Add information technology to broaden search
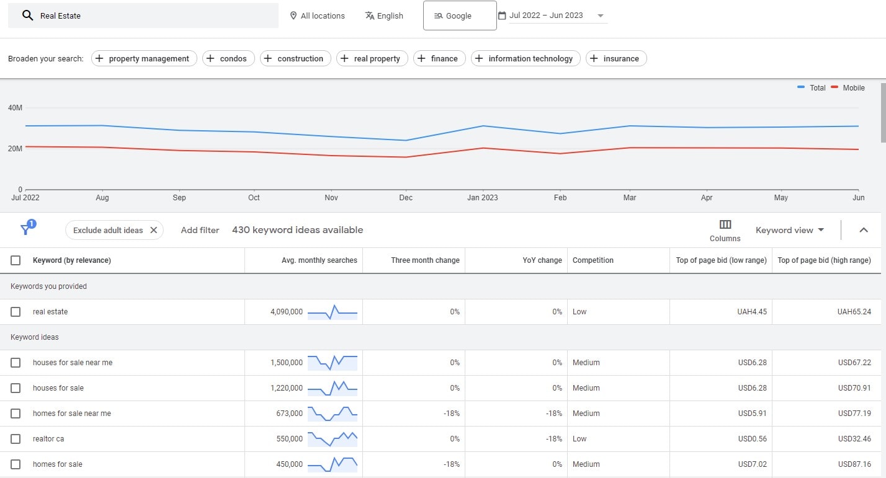 coord(526,58)
